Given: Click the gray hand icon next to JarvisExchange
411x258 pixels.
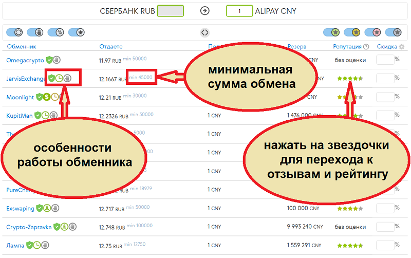Looking at the screenshot, I should tap(67, 78).
